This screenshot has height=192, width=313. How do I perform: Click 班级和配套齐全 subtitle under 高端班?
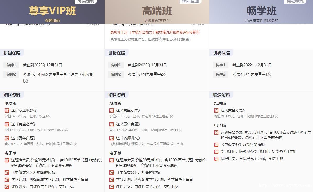[157, 20]
